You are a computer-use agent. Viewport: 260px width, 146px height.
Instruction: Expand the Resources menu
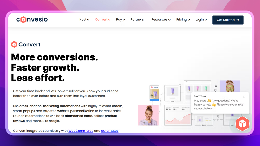point(161,20)
